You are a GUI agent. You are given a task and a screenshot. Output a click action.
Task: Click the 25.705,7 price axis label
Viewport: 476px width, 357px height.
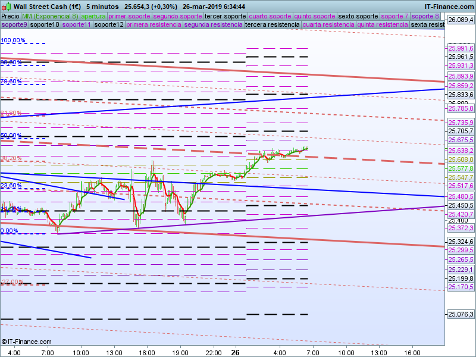click(x=461, y=131)
